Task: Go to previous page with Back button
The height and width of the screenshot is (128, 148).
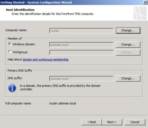Action: pyautogui.click(x=92, y=122)
